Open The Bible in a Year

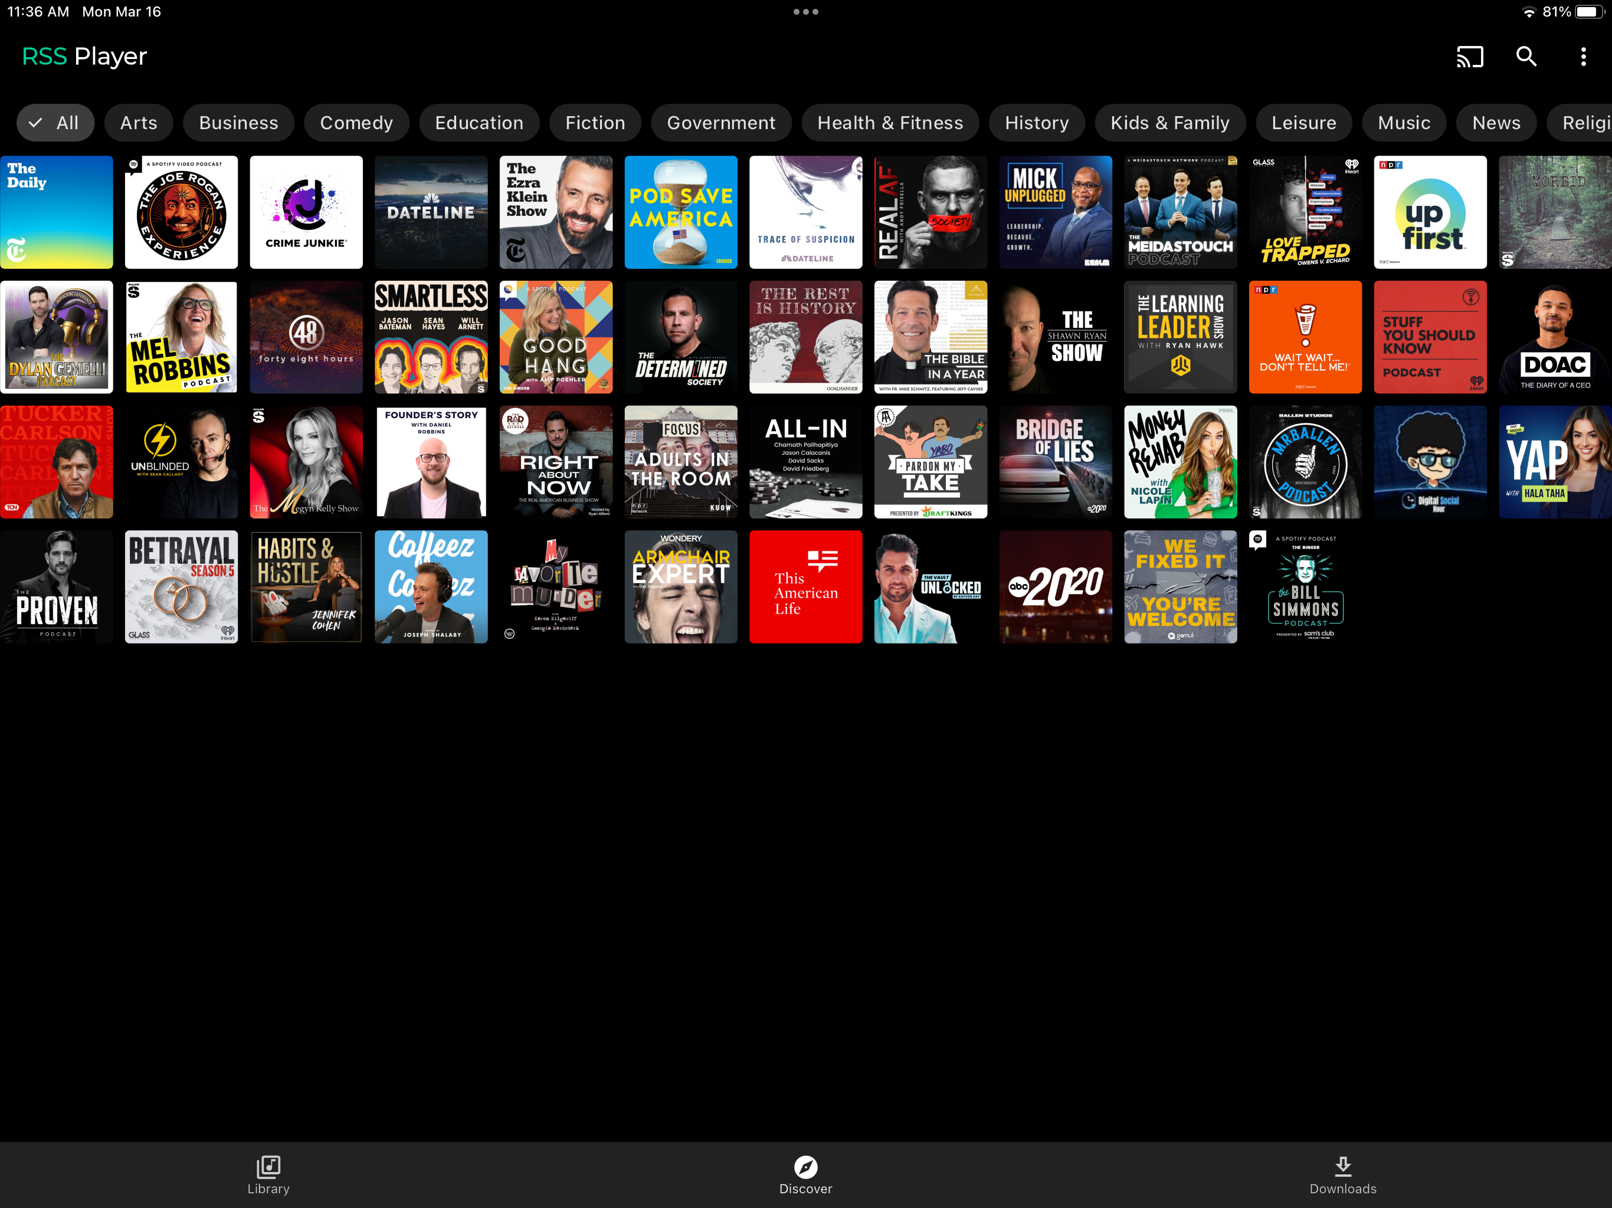pos(930,337)
